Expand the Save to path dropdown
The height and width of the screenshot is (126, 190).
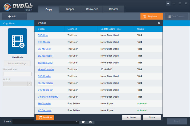tap(77, 122)
